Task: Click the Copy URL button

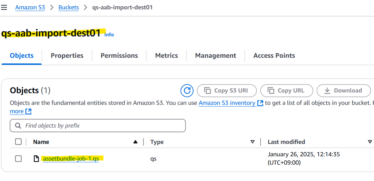Action: coord(287,90)
